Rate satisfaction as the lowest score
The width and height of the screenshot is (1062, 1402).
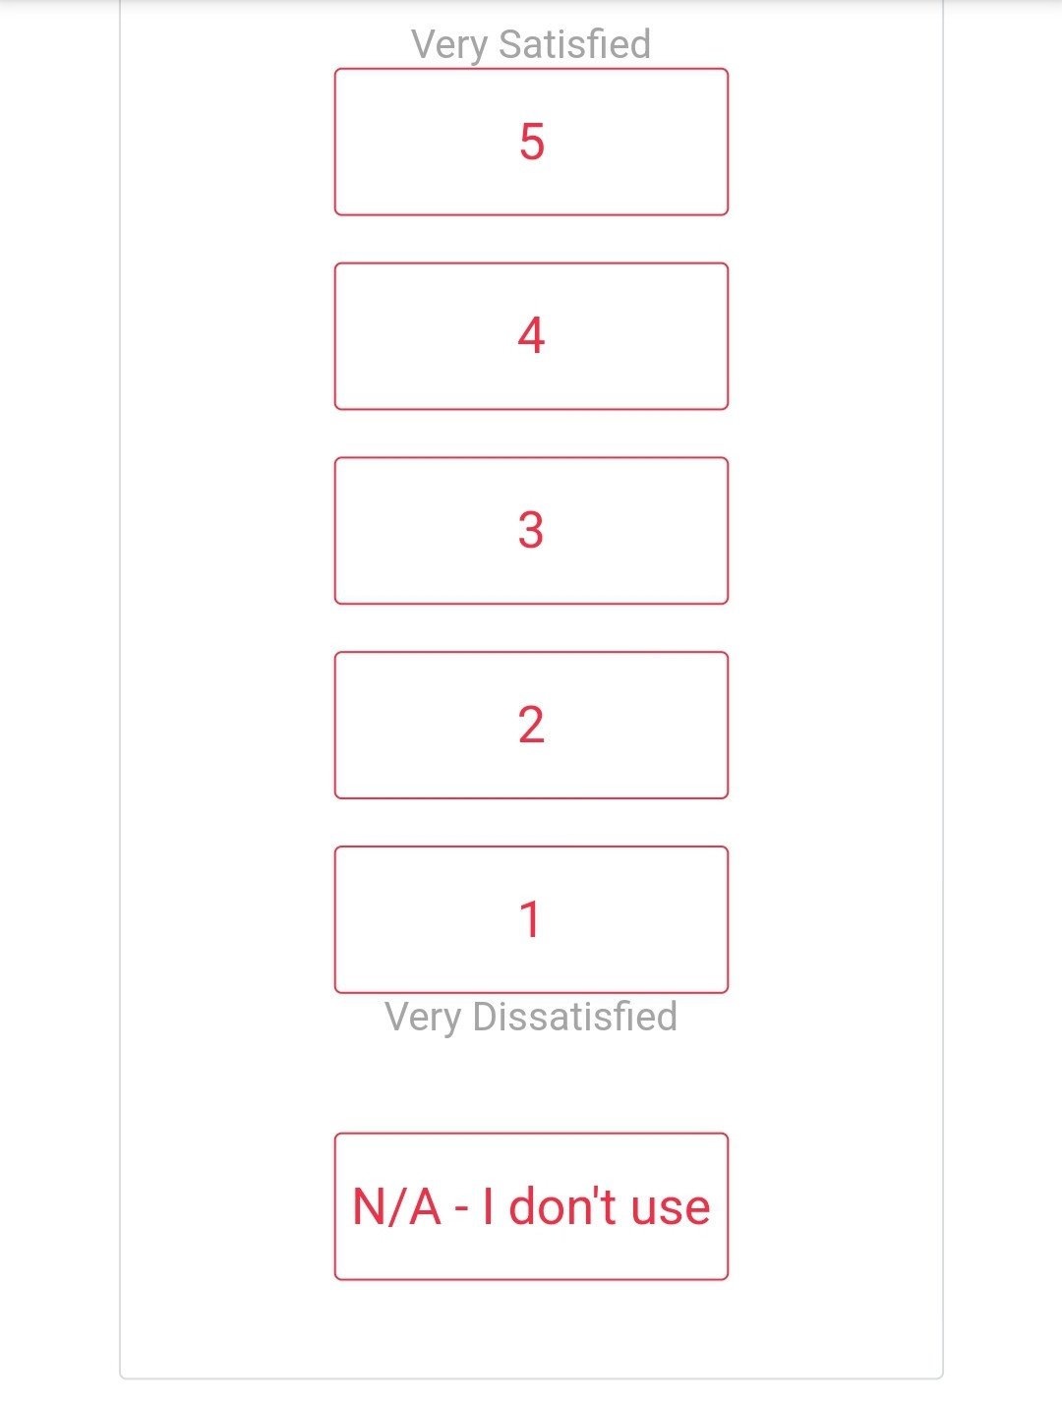(x=531, y=919)
